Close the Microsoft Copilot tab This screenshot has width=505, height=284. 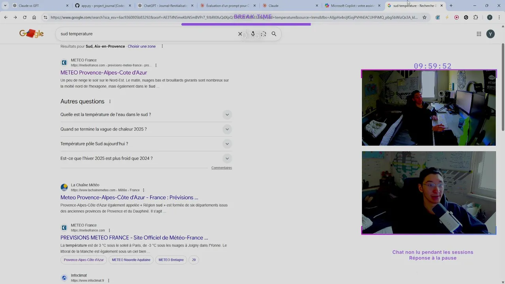coord(379,6)
